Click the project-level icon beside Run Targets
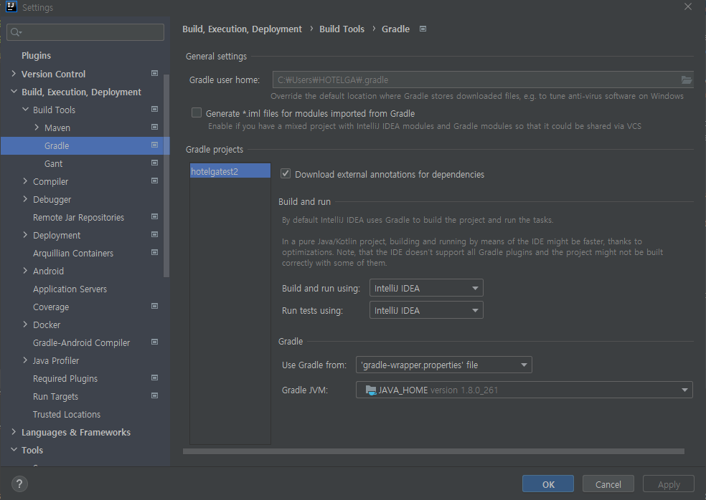Image resolution: width=706 pixels, height=500 pixels. (x=154, y=395)
